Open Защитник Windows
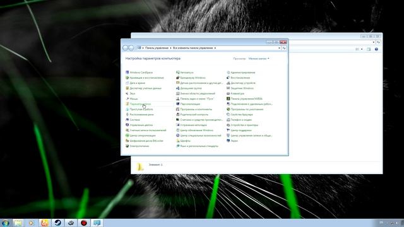This screenshot has height=227, width=404. (x=240, y=88)
